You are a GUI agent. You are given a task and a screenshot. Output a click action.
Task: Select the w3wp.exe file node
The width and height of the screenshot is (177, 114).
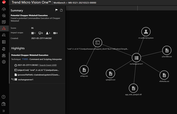point(84,69)
